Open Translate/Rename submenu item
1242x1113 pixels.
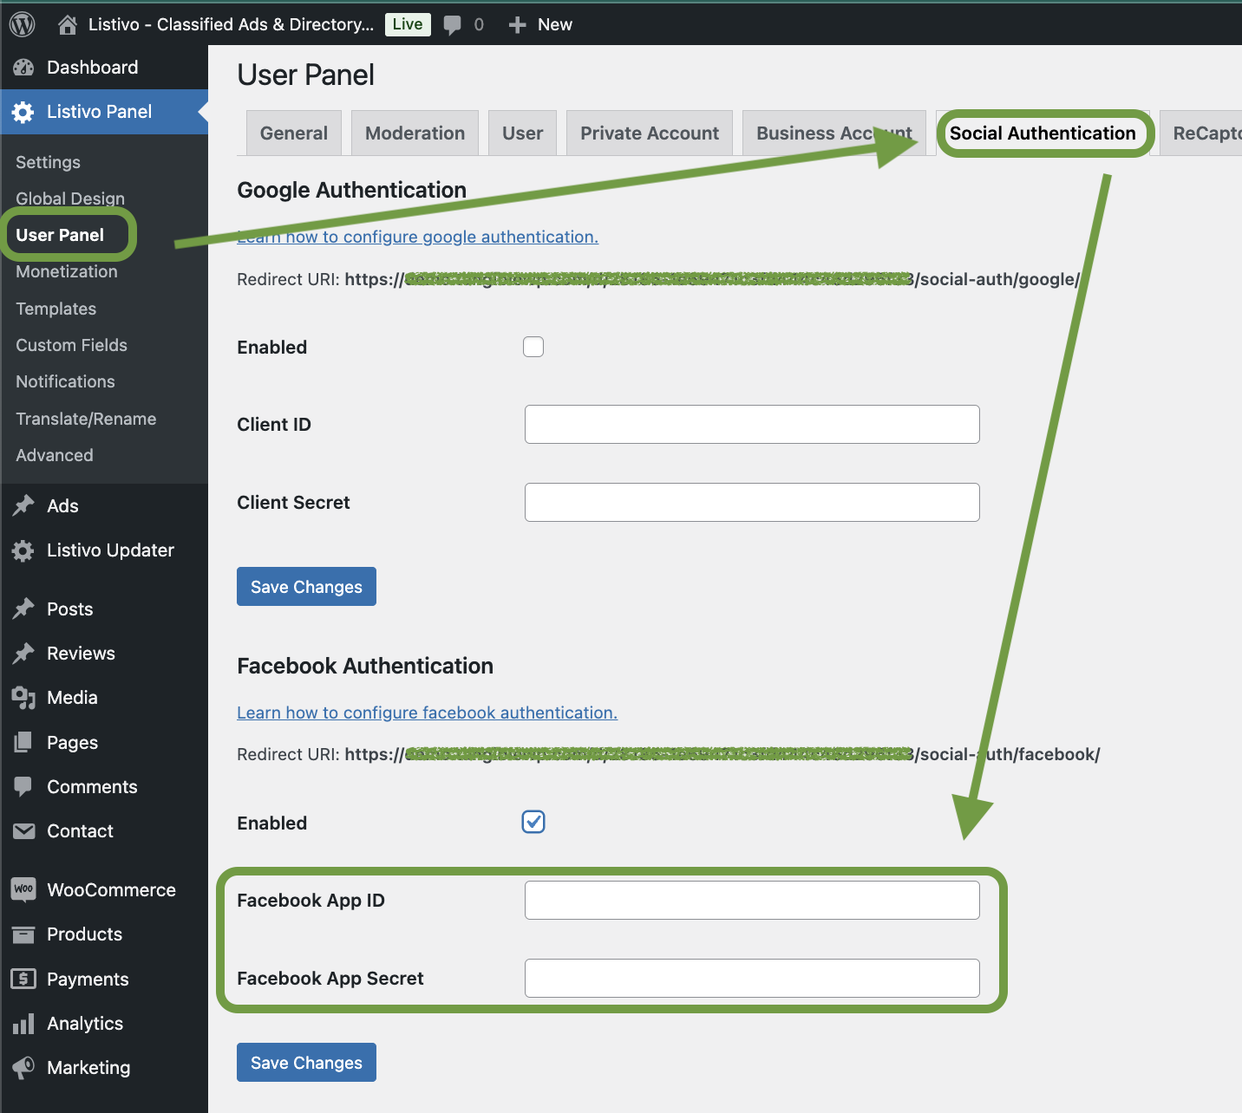tap(86, 419)
